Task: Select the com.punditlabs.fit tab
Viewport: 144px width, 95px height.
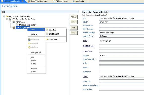Action: click(x=12, y=1)
